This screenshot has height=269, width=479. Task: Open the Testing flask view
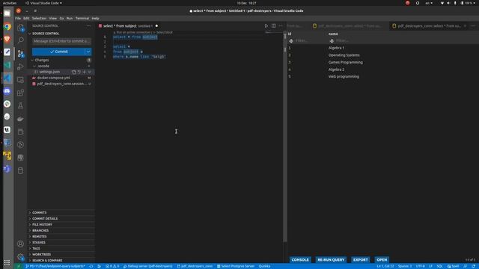20,106
